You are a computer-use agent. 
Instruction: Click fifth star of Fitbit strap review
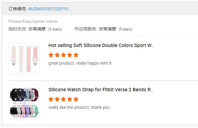[x=76, y=99]
